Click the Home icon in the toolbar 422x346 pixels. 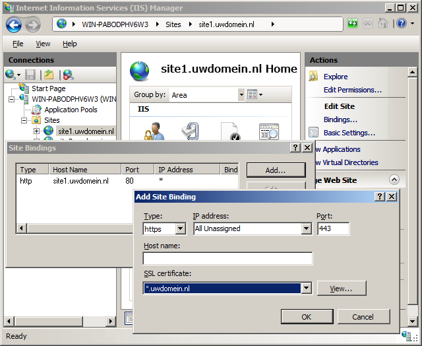point(382,24)
